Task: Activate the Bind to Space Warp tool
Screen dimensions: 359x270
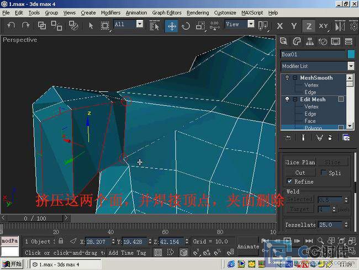Action: 73,25
